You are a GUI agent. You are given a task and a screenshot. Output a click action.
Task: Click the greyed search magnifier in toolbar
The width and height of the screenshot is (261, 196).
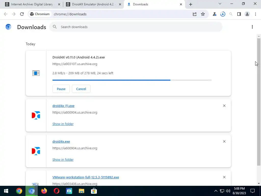pyautogui.click(x=231, y=14)
